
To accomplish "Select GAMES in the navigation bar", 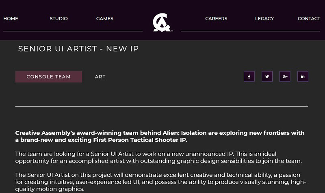I will tap(104, 19).
